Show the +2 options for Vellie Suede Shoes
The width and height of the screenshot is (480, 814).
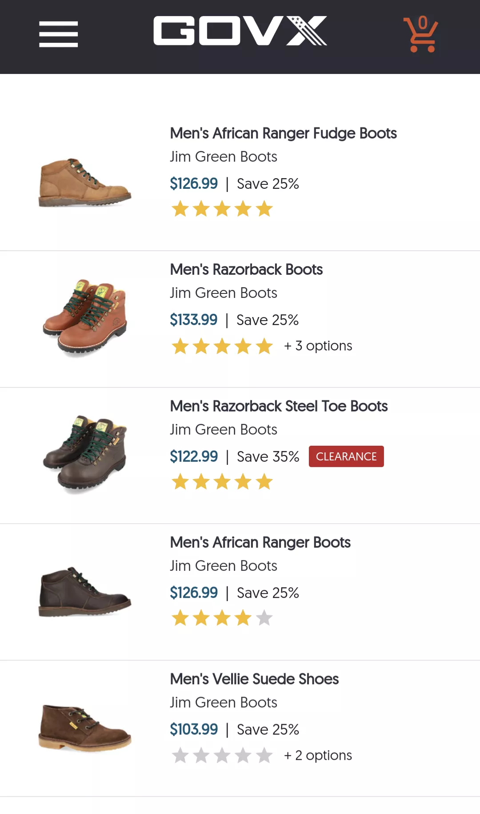tap(318, 756)
